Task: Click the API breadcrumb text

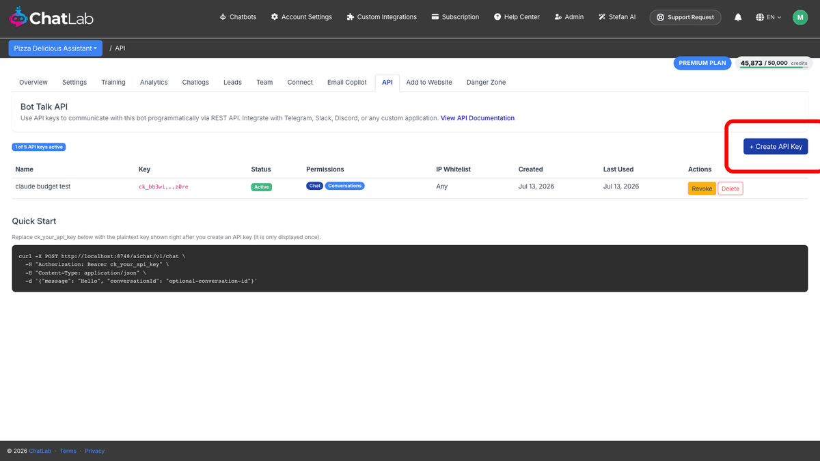Action: 120,48
